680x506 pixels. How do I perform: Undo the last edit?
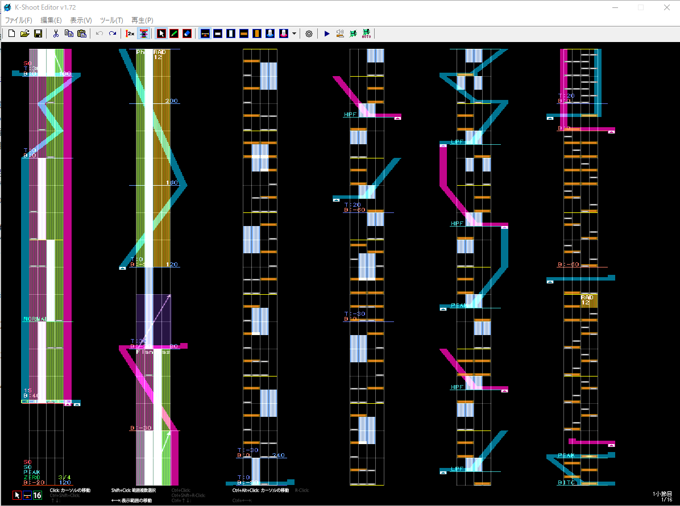coord(99,34)
